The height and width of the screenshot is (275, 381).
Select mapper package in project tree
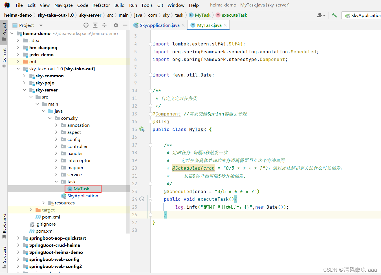75,167
